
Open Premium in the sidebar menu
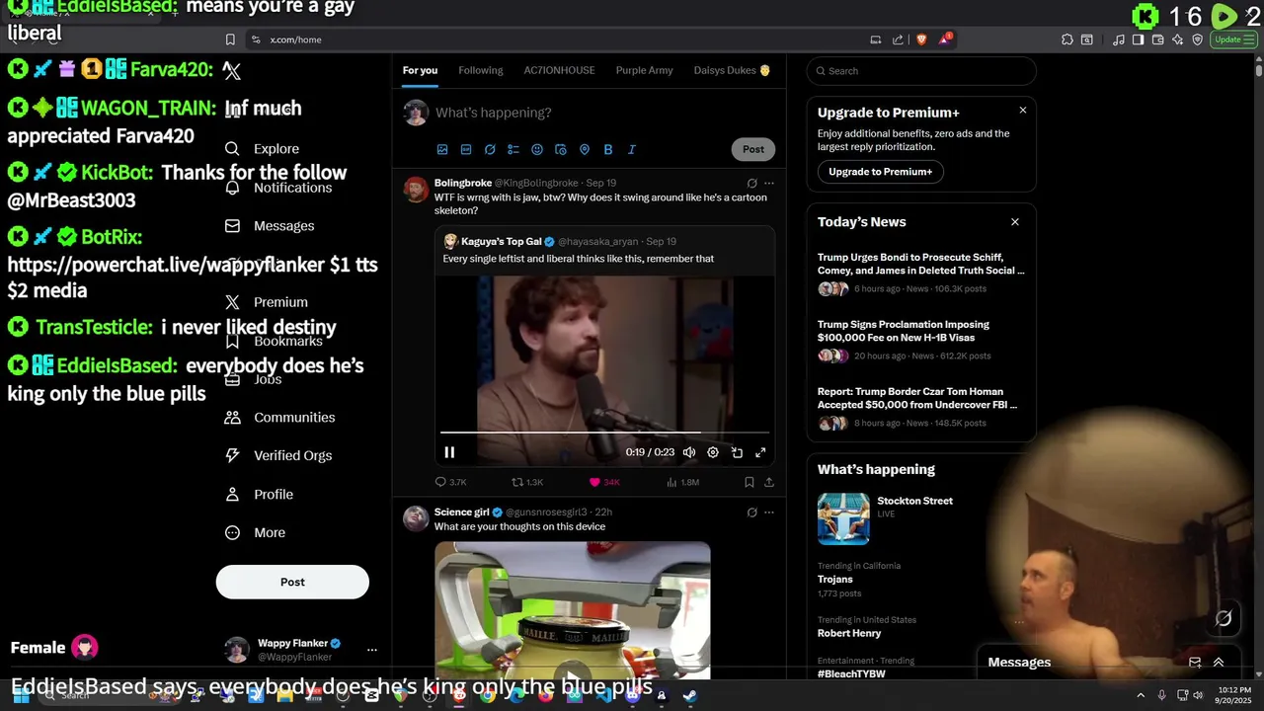pyautogui.click(x=267, y=302)
